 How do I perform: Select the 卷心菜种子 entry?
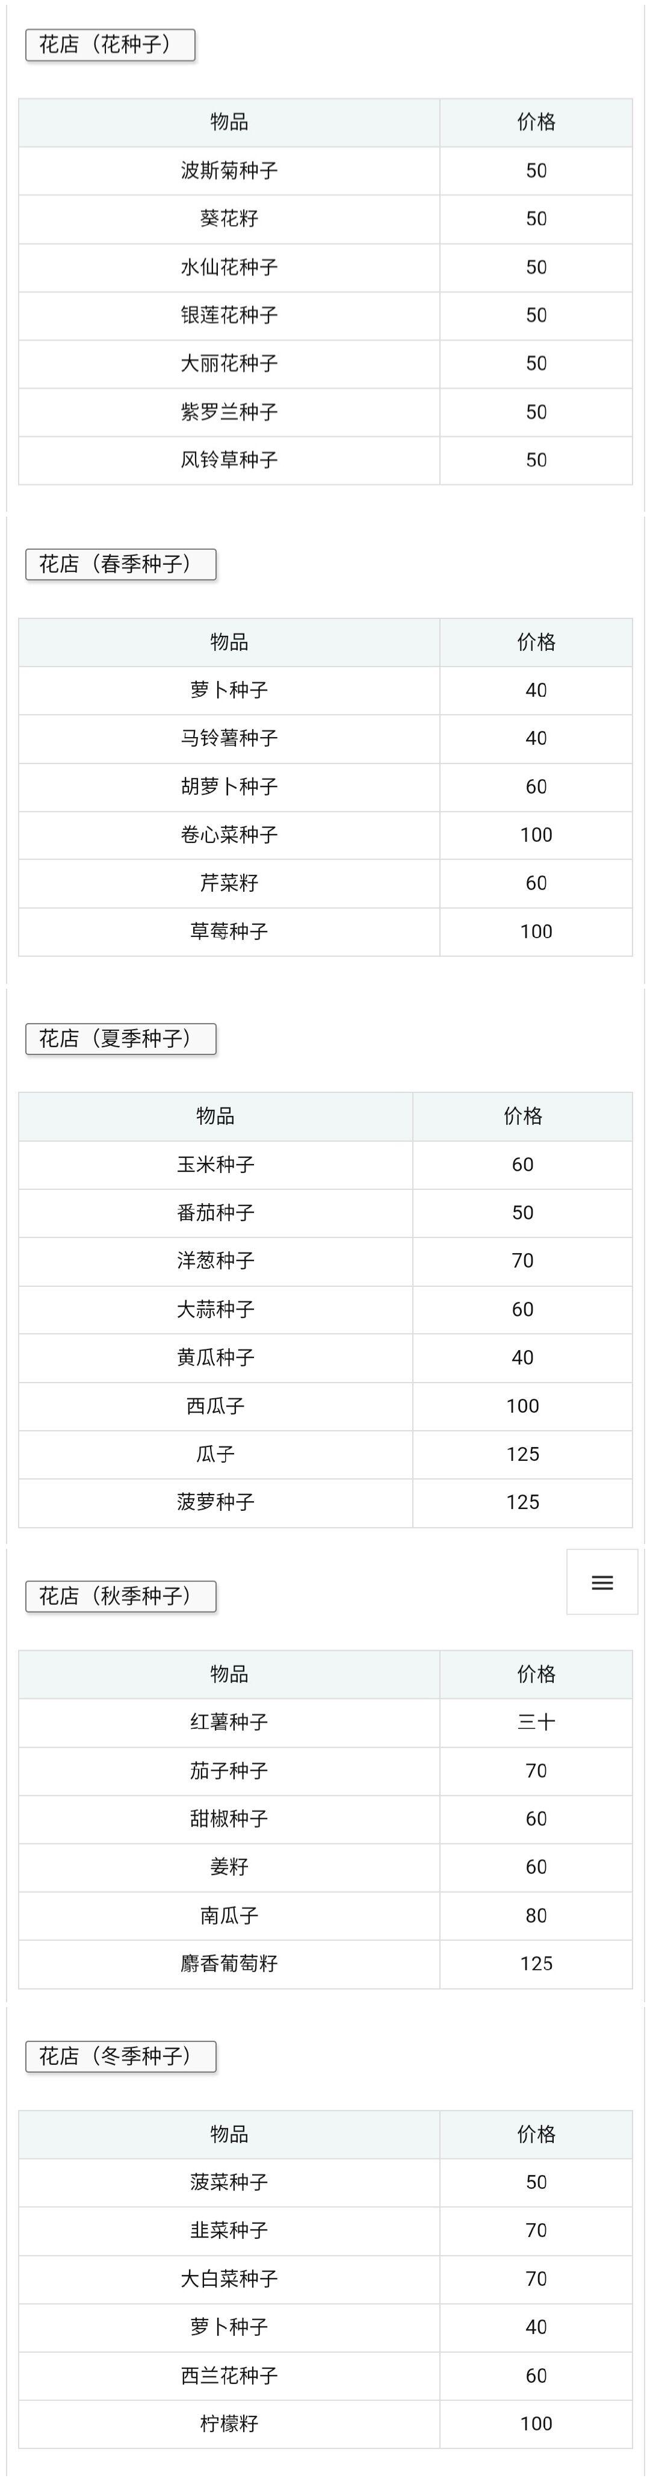[x=229, y=835]
